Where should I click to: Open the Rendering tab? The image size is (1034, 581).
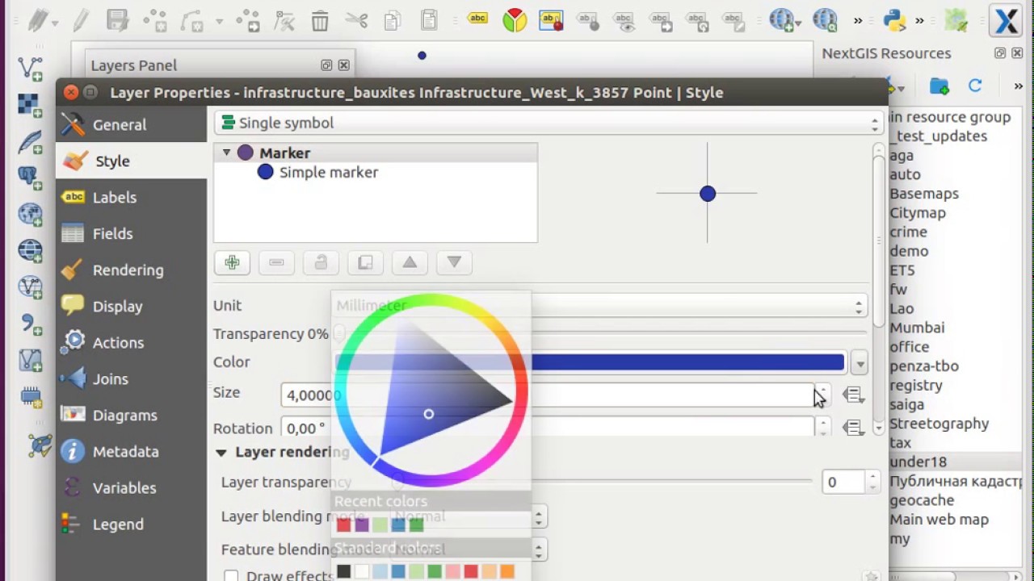coord(132,270)
